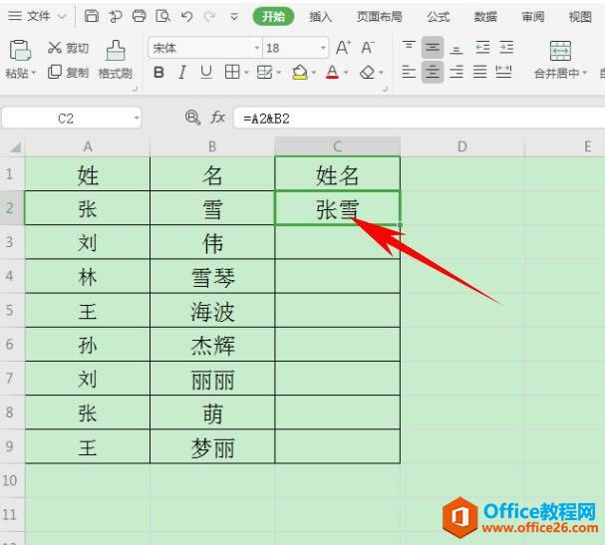Viewport: 605px width, 545px height.
Task: Click distributed alignment icon
Action: pyautogui.click(x=503, y=72)
